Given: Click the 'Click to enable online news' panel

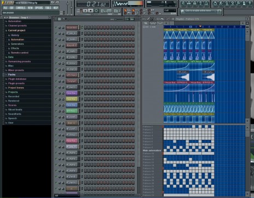Looking at the screenshot, I should [201, 12].
